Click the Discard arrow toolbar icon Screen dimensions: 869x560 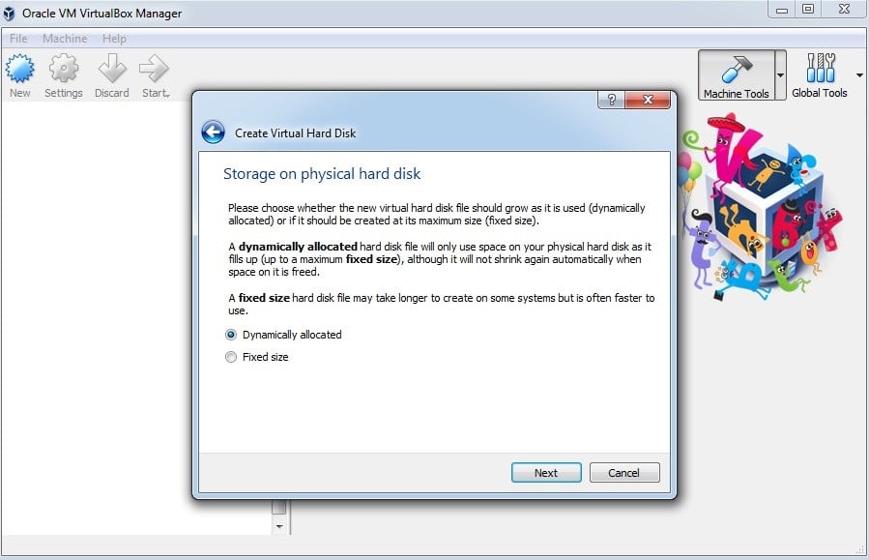[112, 69]
